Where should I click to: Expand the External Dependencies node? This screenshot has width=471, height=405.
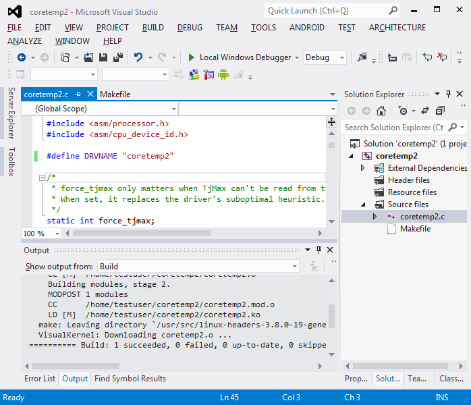[x=363, y=168]
